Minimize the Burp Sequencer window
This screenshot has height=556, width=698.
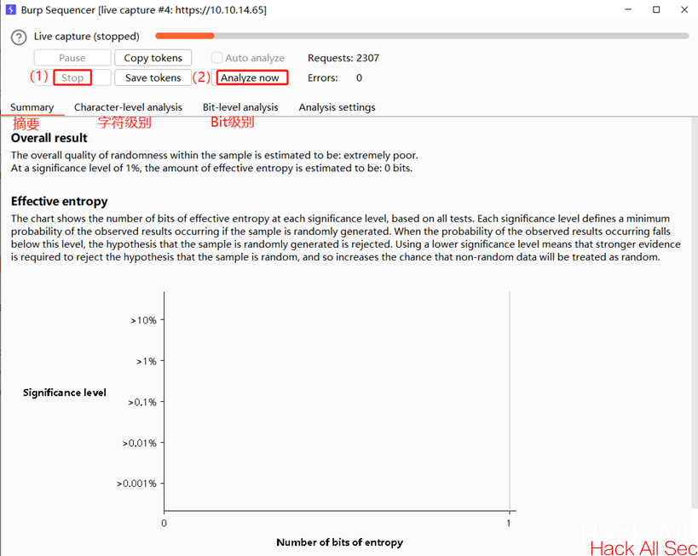[628, 9]
